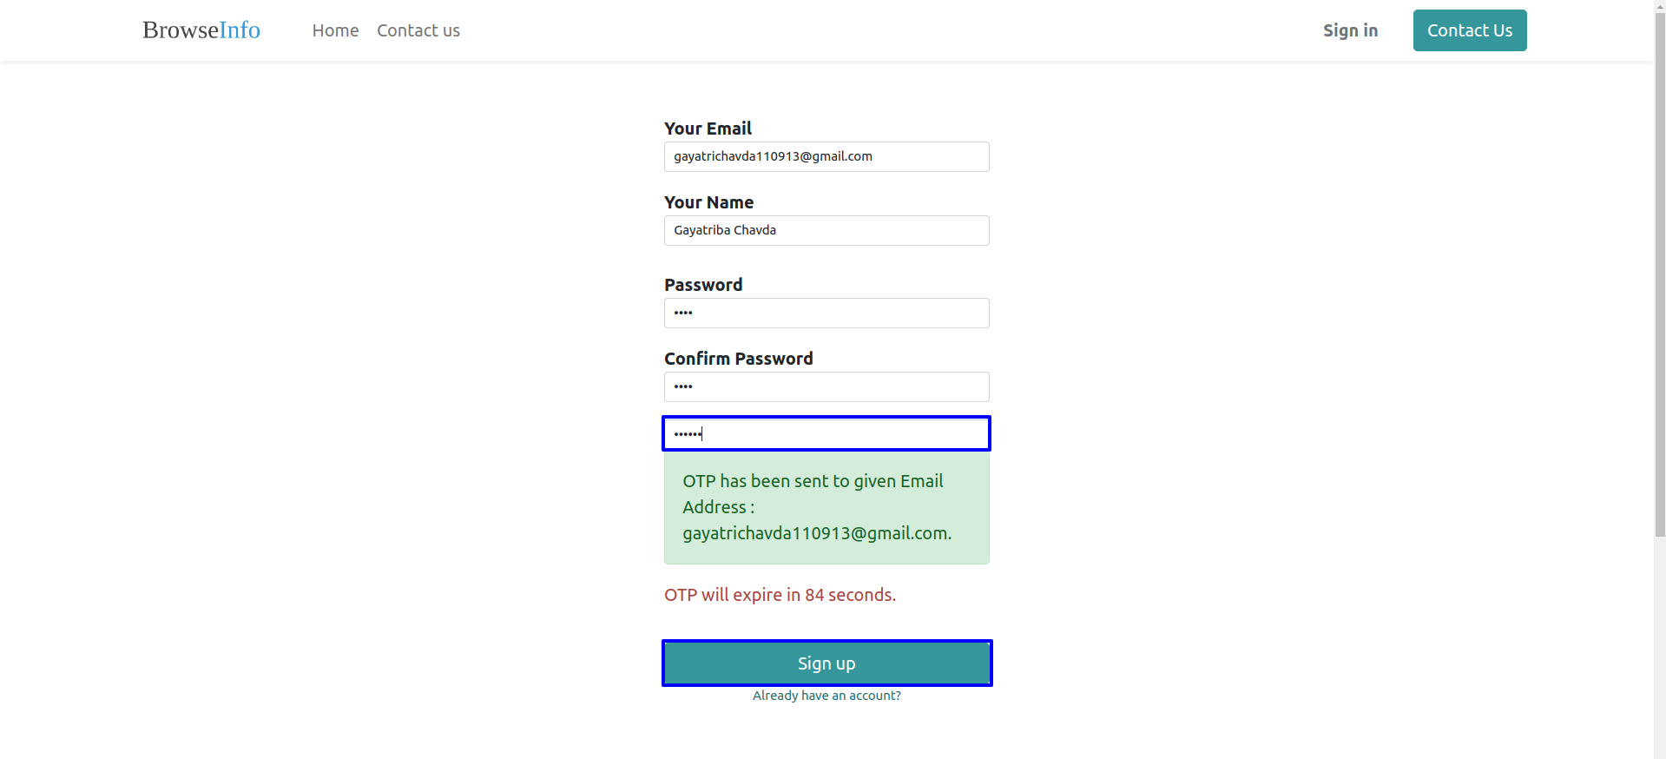Follow the Already have an account link

click(x=826, y=696)
